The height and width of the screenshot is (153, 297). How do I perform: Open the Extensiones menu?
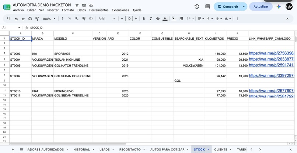(x=120, y=10)
